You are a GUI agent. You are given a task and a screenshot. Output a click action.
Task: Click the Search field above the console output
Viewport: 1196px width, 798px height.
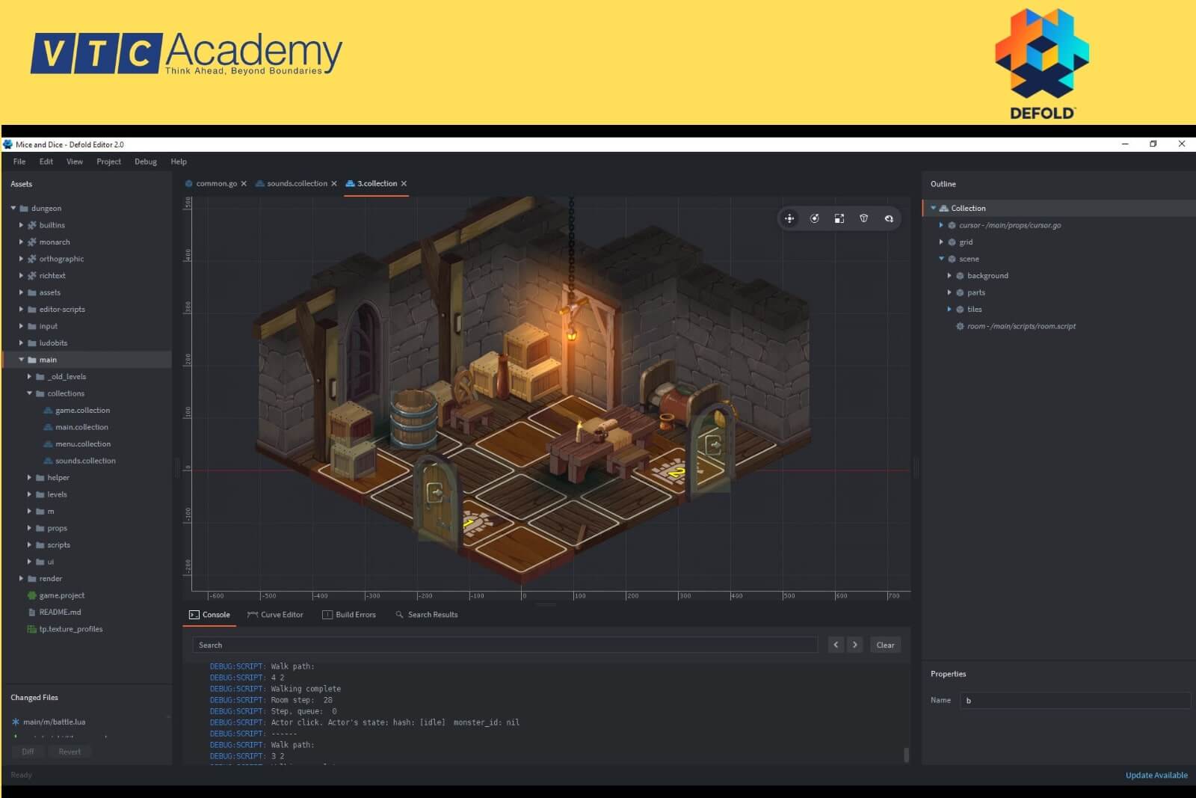tap(505, 644)
